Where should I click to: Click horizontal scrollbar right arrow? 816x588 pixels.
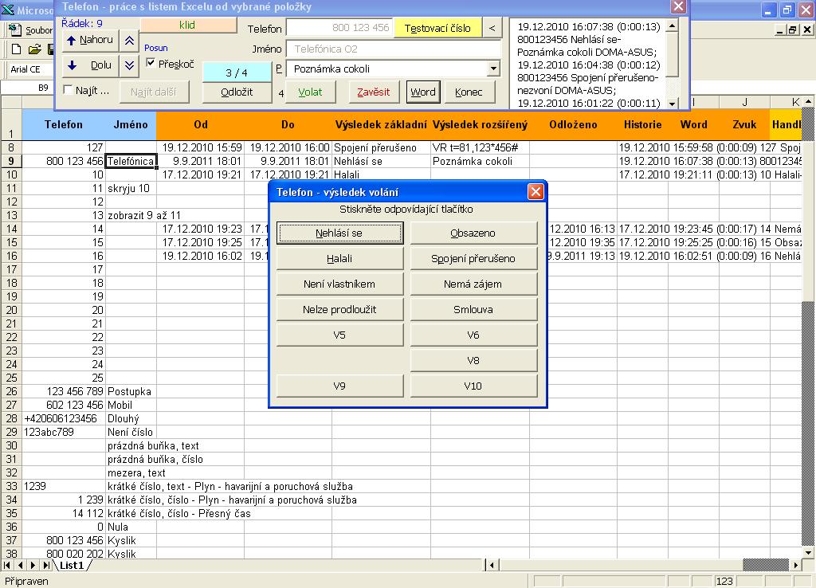(x=796, y=565)
